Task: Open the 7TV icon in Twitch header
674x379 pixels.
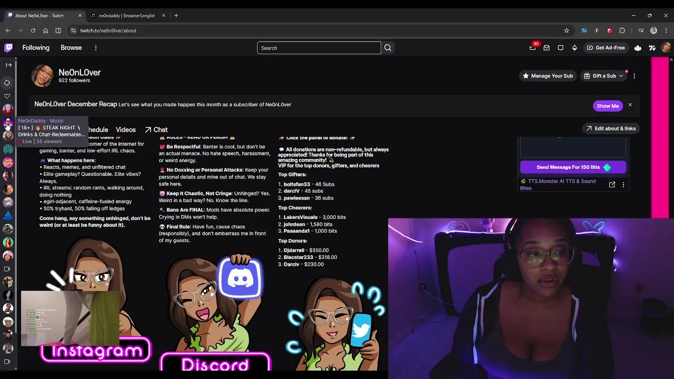Action: 652,48
